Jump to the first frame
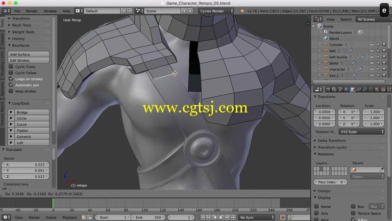Viewport: 392px width, 221px height. 203,217
